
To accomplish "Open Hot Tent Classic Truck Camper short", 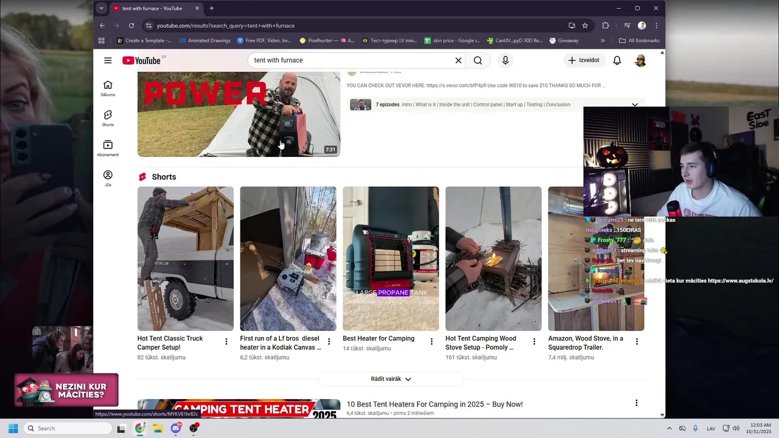I will coord(185,259).
